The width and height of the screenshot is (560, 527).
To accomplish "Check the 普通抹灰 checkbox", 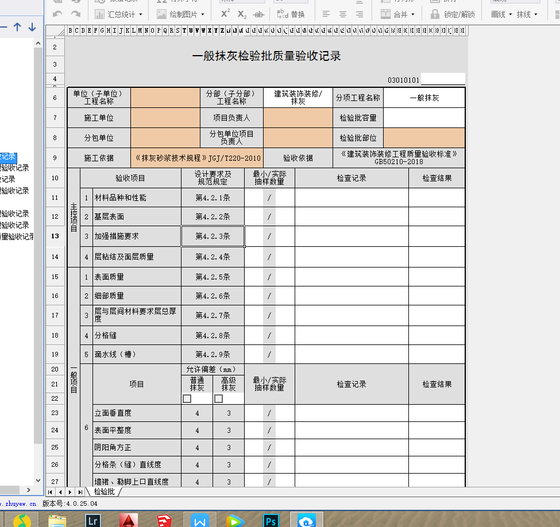I will (x=187, y=398).
